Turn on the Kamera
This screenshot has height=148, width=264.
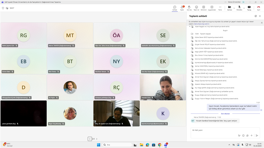pyautogui.click(x=229, y=7)
